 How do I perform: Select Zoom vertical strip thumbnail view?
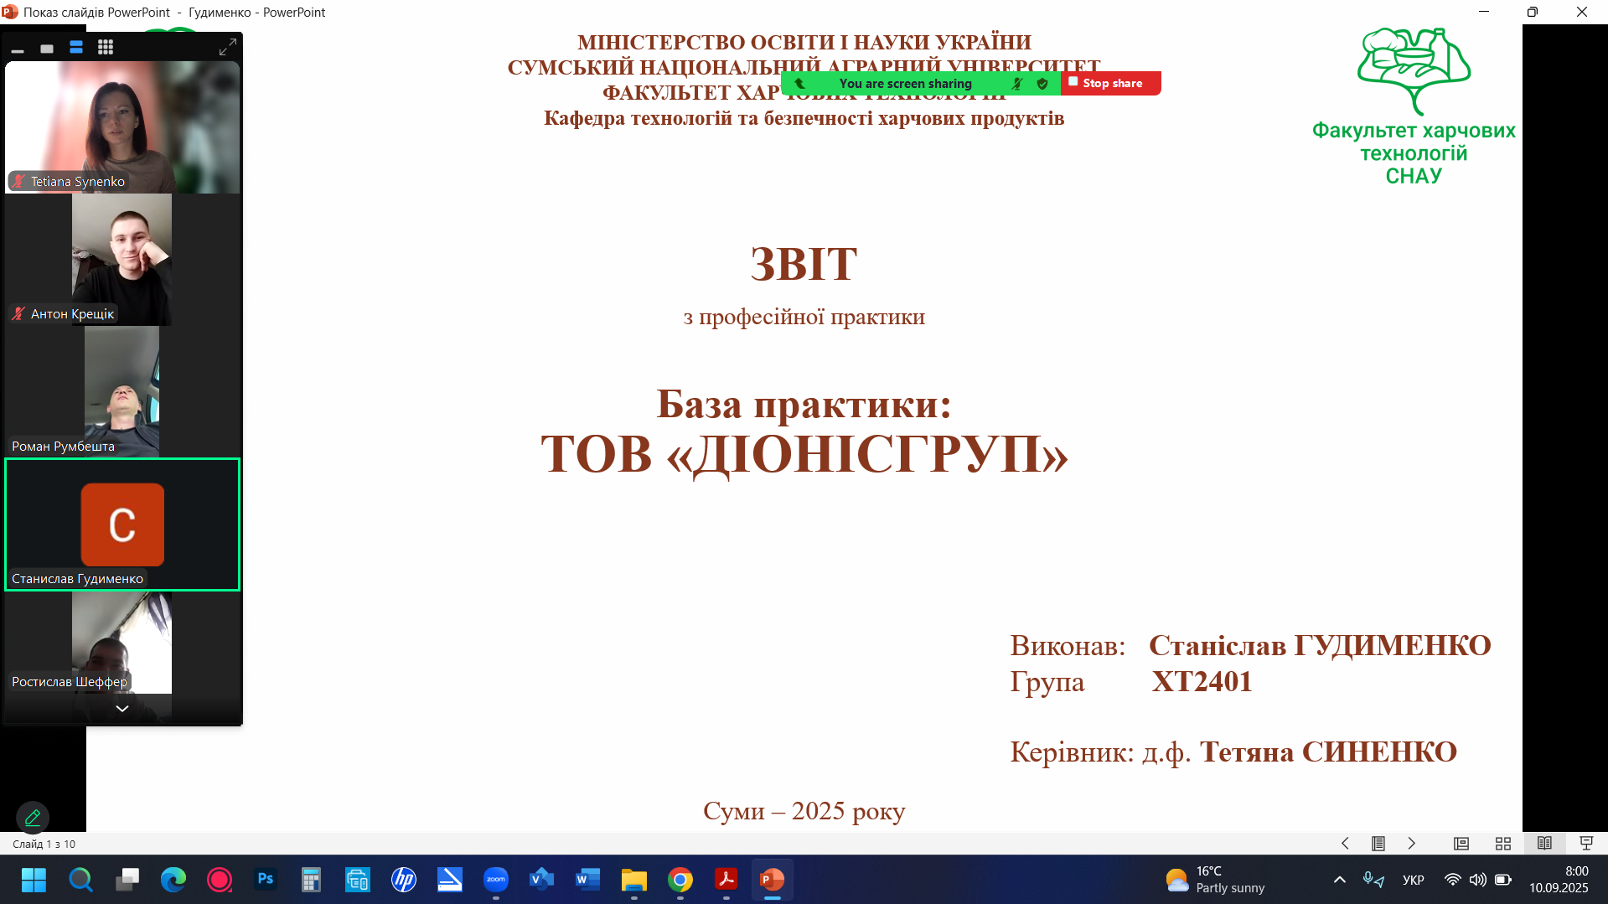coord(76,48)
